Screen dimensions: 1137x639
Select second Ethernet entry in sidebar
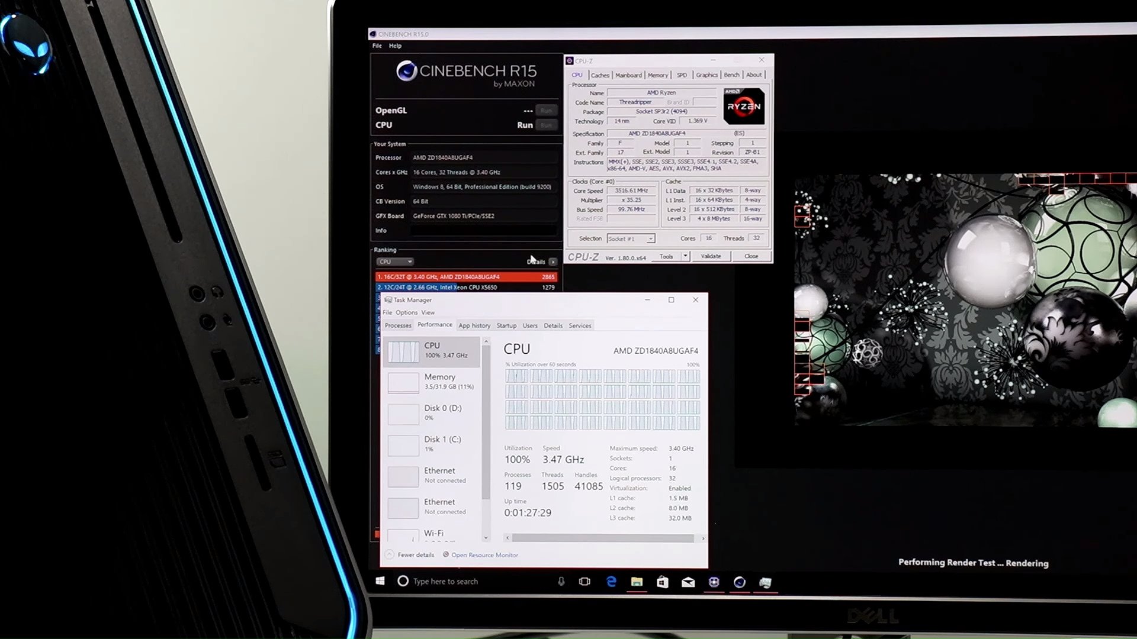pyautogui.click(x=432, y=507)
